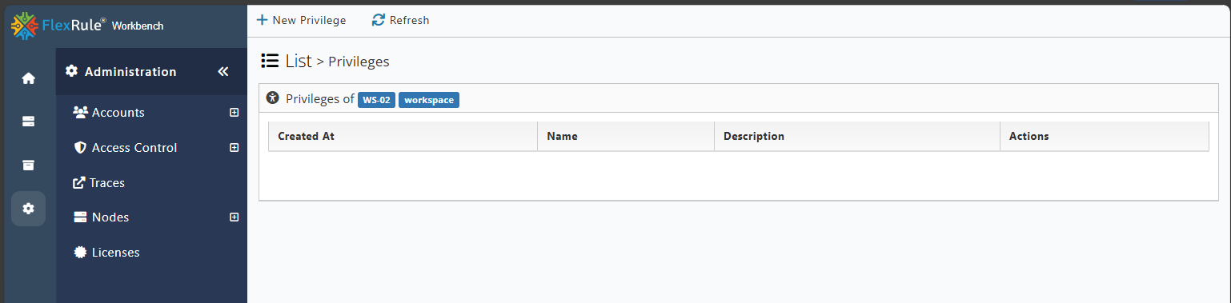Collapse the Administration panel with double chevron
1231x303 pixels.
point(223,72)
